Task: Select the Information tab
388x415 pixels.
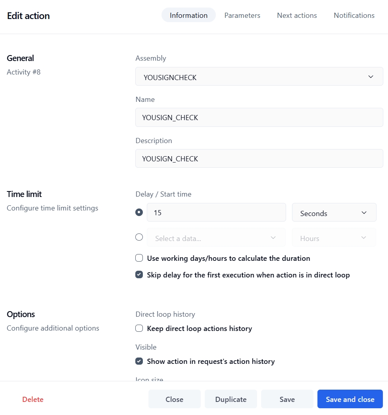Action: (188, 15)
